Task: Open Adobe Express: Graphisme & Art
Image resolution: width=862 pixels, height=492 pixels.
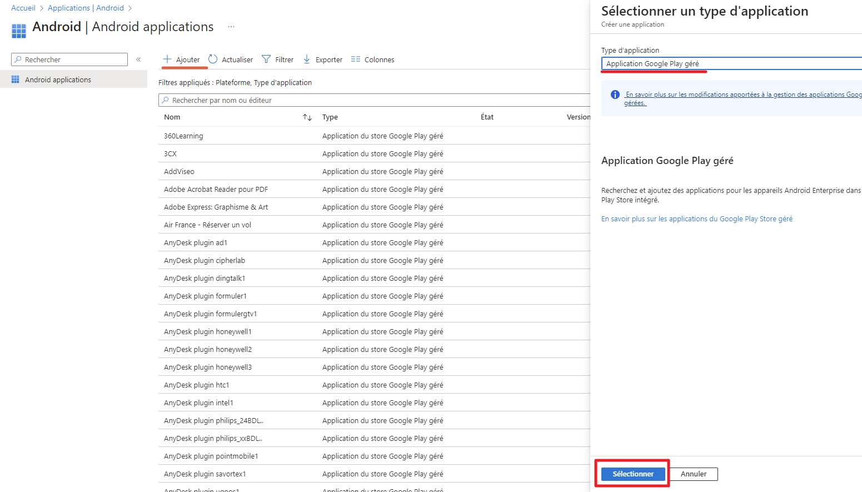Action: [x=216, y=207]
